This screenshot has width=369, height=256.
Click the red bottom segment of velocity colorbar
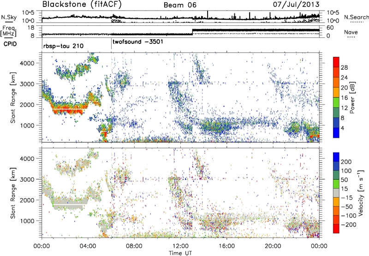click(336, 229)
